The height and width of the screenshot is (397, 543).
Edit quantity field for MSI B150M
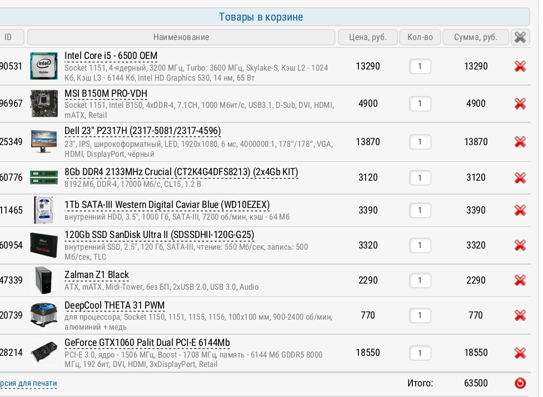(x=420, y=103)
